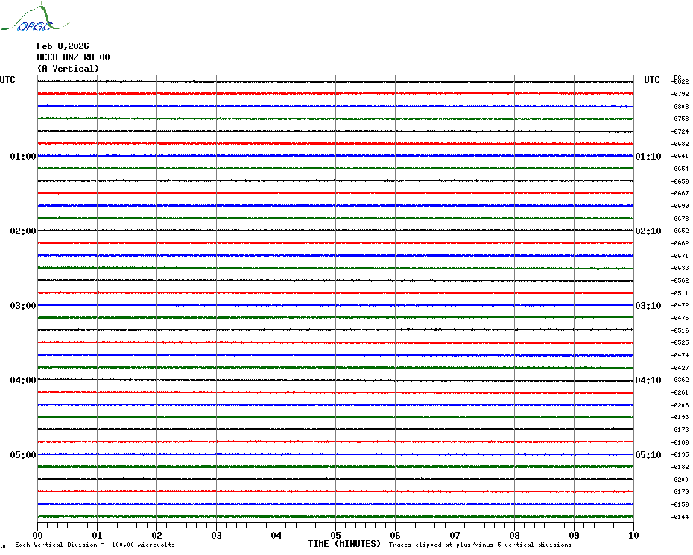Select the 03:00 time label on left
The width and height of the screenshot is (693, 555).
23,306
